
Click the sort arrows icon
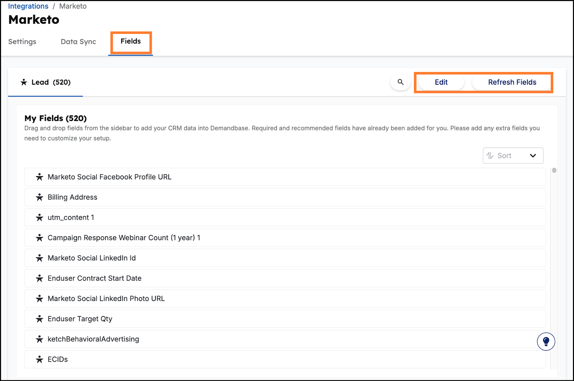(490, 156)
